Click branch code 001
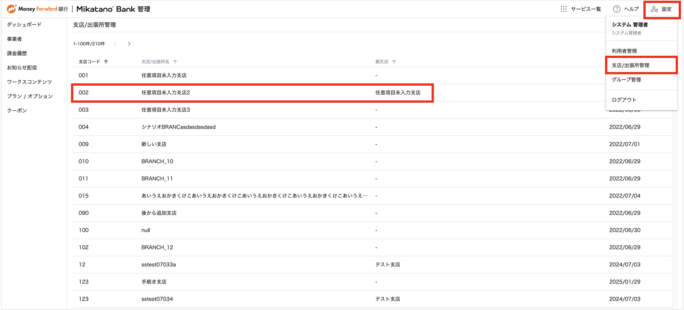The image size is (684, 310). (84, 75)
